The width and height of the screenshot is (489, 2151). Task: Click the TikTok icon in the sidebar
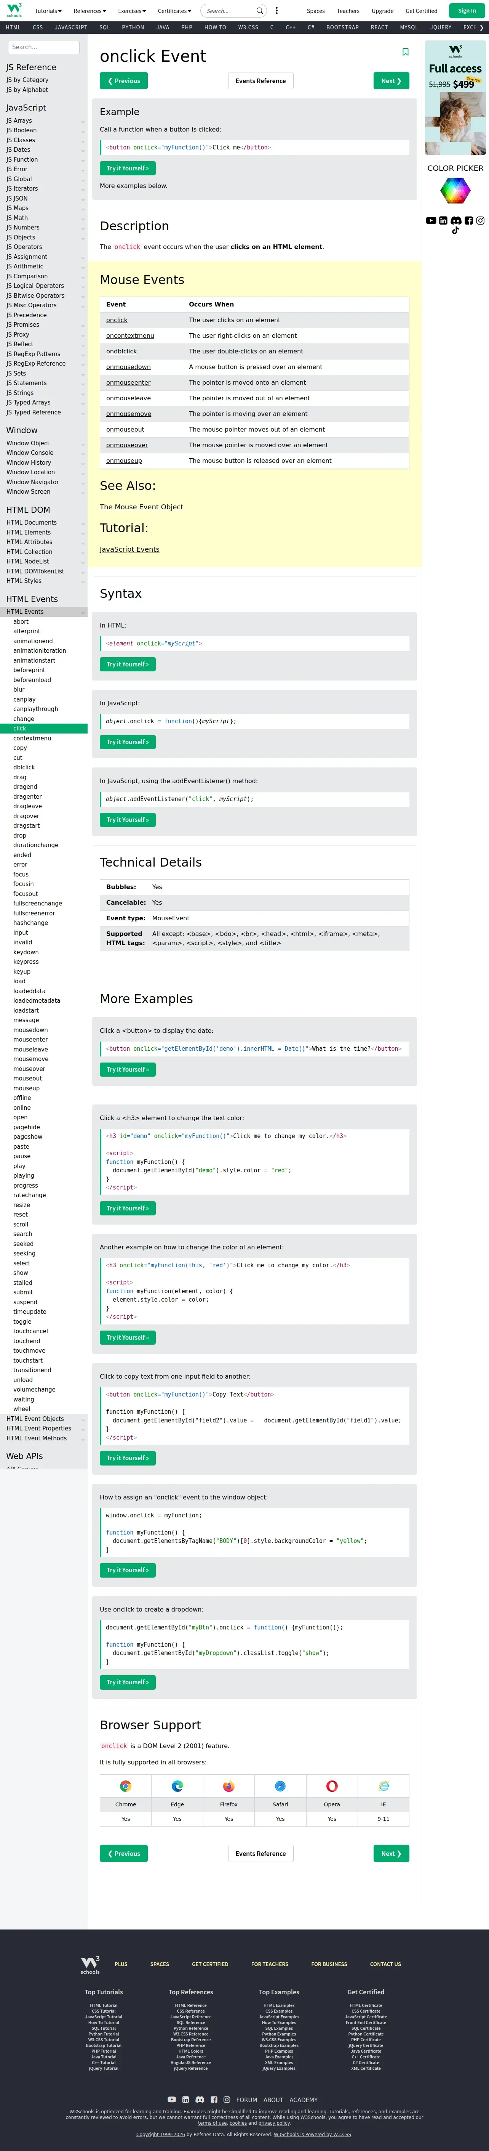(455, 230)
